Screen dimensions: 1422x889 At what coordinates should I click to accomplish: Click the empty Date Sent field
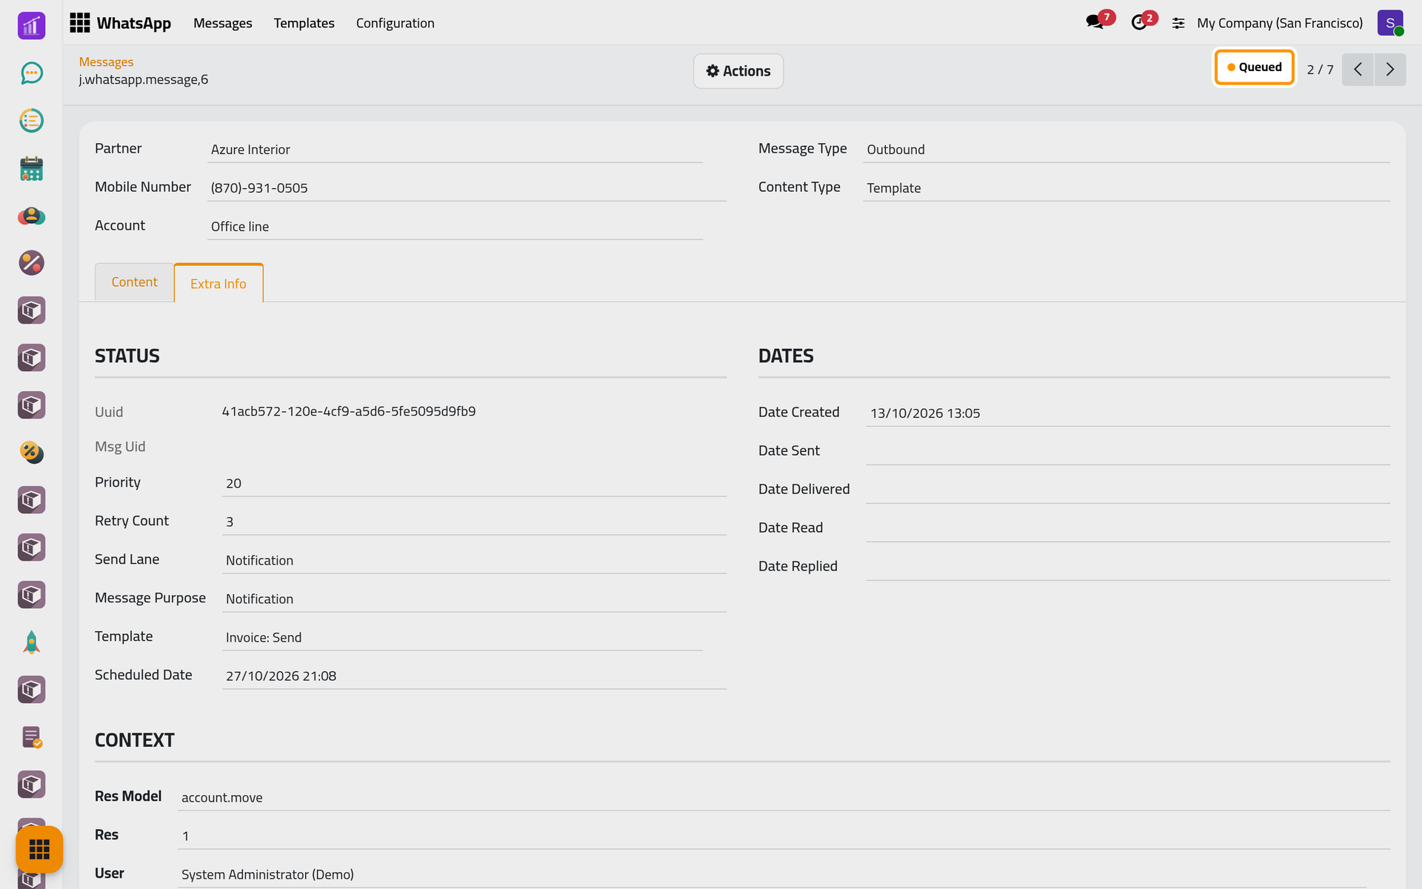pyautogui.click(x=1128, y=451)
